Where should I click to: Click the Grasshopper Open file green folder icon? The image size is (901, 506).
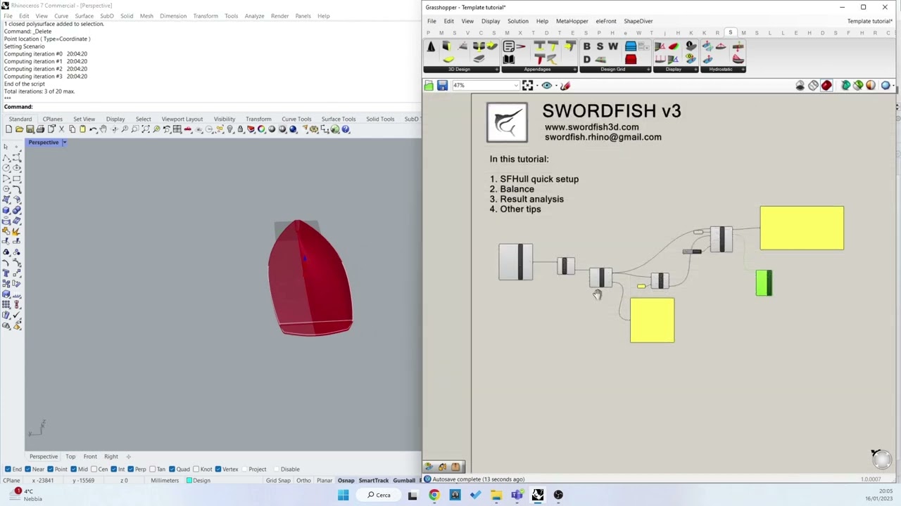click(429, 86)
